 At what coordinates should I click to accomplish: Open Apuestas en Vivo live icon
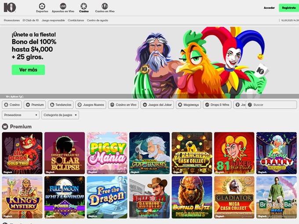(63, 6)
